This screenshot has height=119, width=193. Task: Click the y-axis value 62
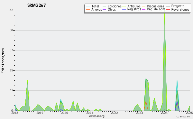[x=12, y=10]
